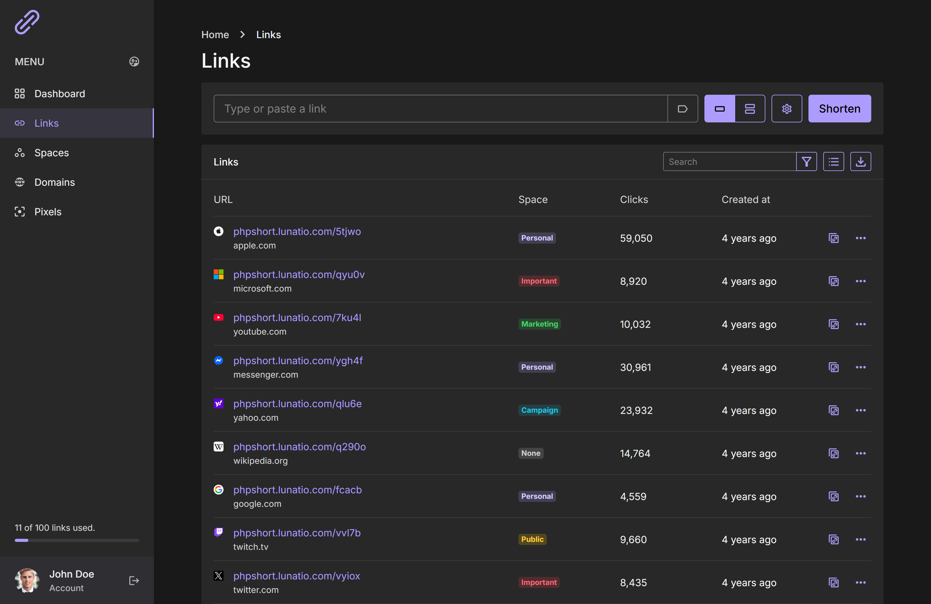The width and height of the screenshot is (931, 604).
Task: Switch to multiple links mode toggle
Action: (749, 109)
